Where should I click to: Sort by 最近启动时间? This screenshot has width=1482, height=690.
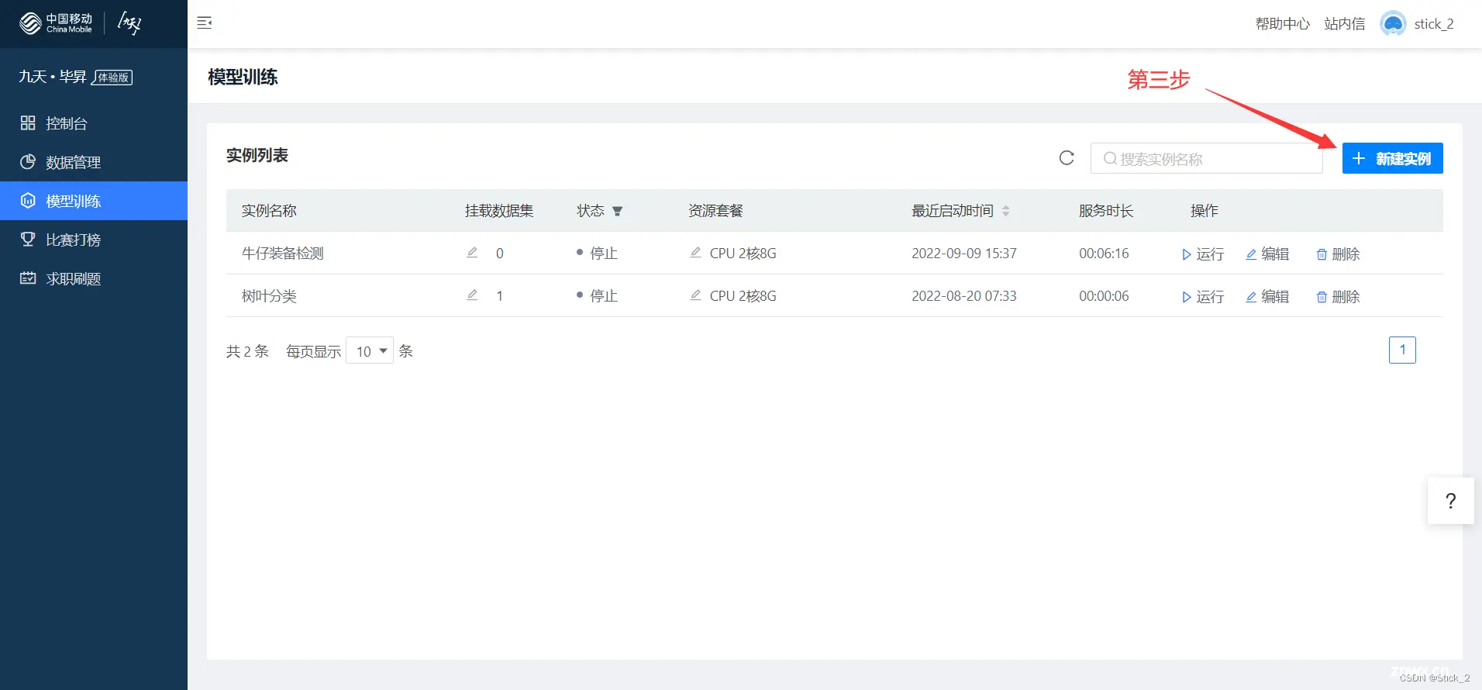pyautogui.click(x=1005, y=211)
